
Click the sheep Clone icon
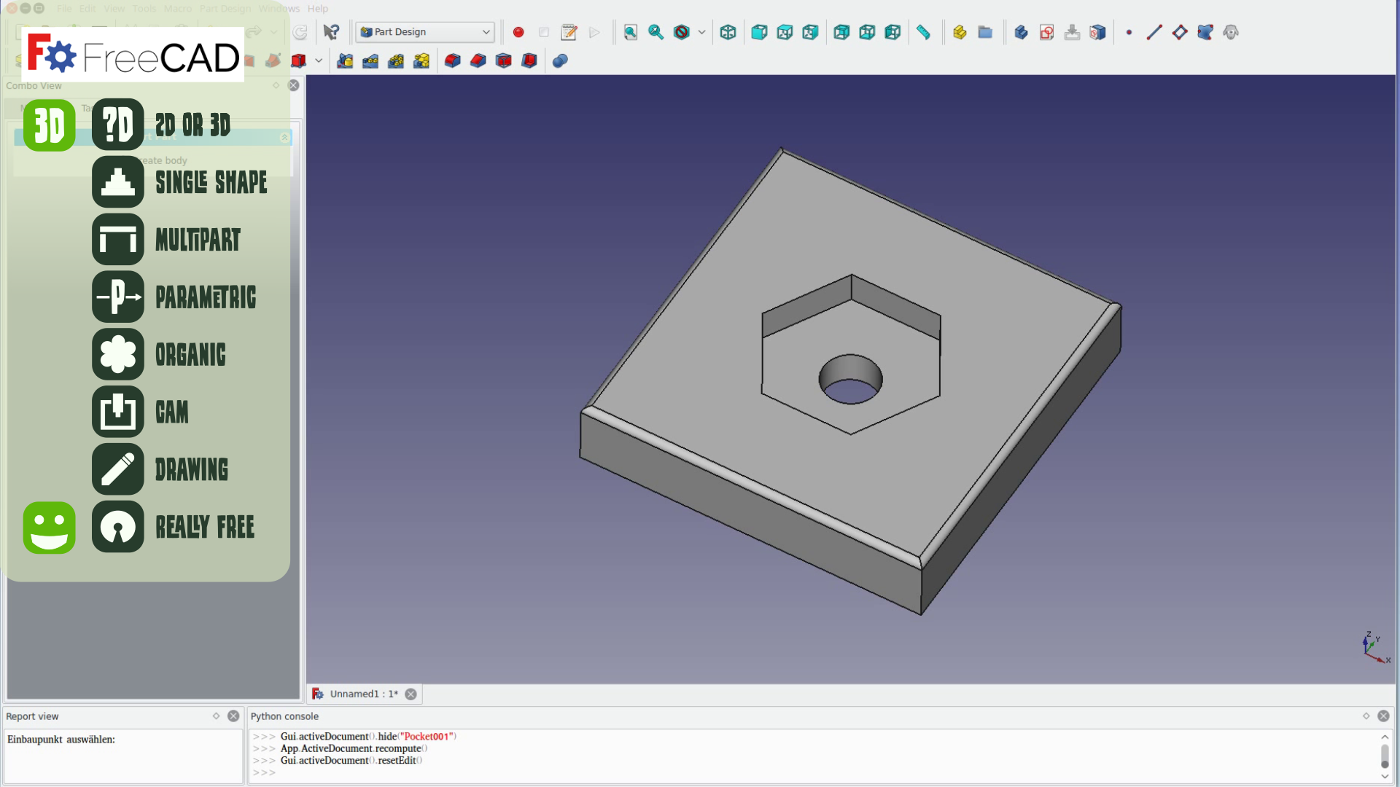(x=1231, y=32)
